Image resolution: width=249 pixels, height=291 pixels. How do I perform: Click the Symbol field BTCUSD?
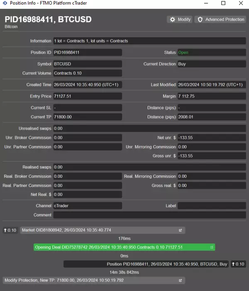[88, 64]
